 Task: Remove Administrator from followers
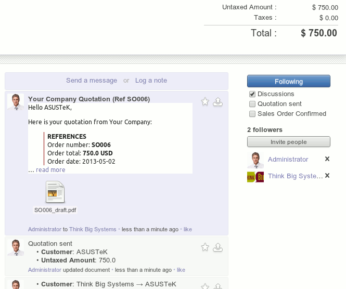(327, 159)
